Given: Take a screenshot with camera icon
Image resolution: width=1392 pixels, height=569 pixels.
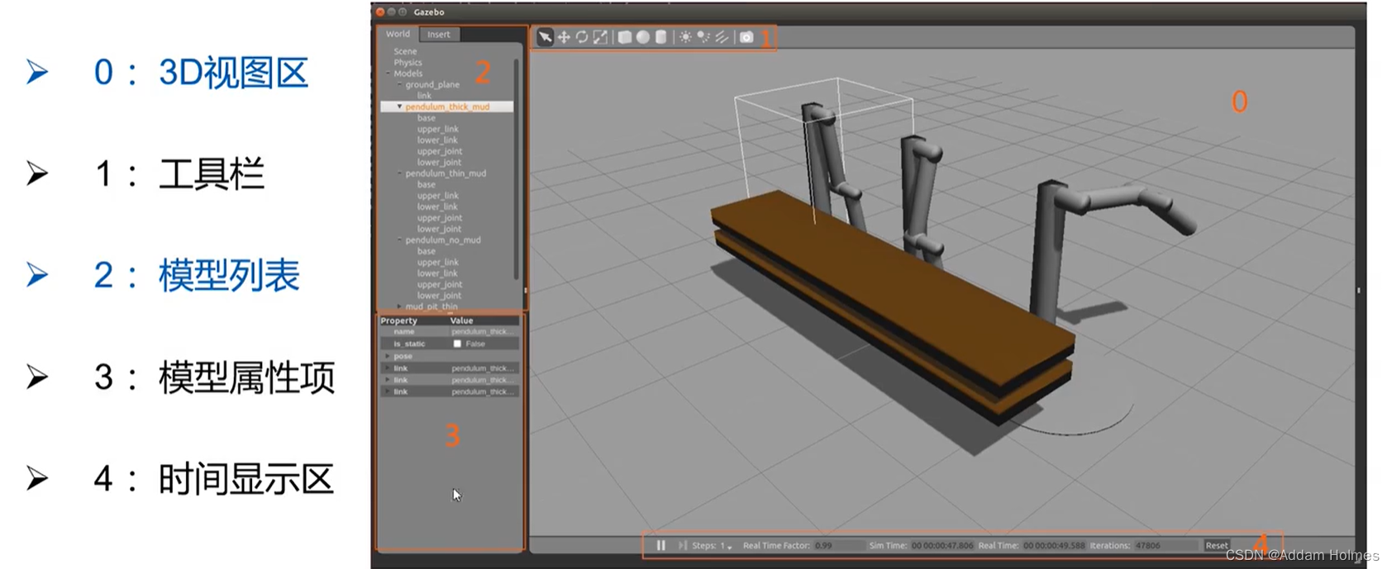Looking at the screenshot, I should tap(746, 37).
